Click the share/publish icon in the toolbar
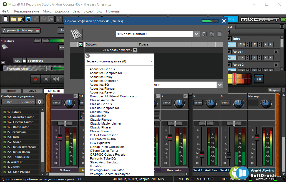This screenshot has width=286, height=182. pos(36,19)
